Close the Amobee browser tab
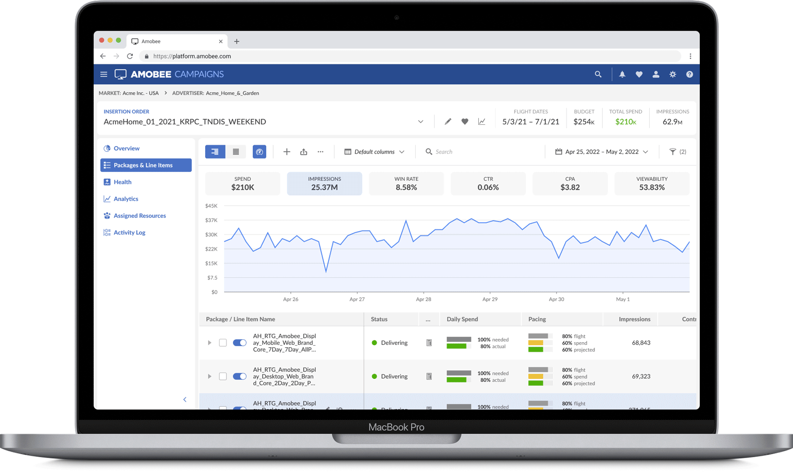This screenshot has height=472, width=793. coord(221,42)
